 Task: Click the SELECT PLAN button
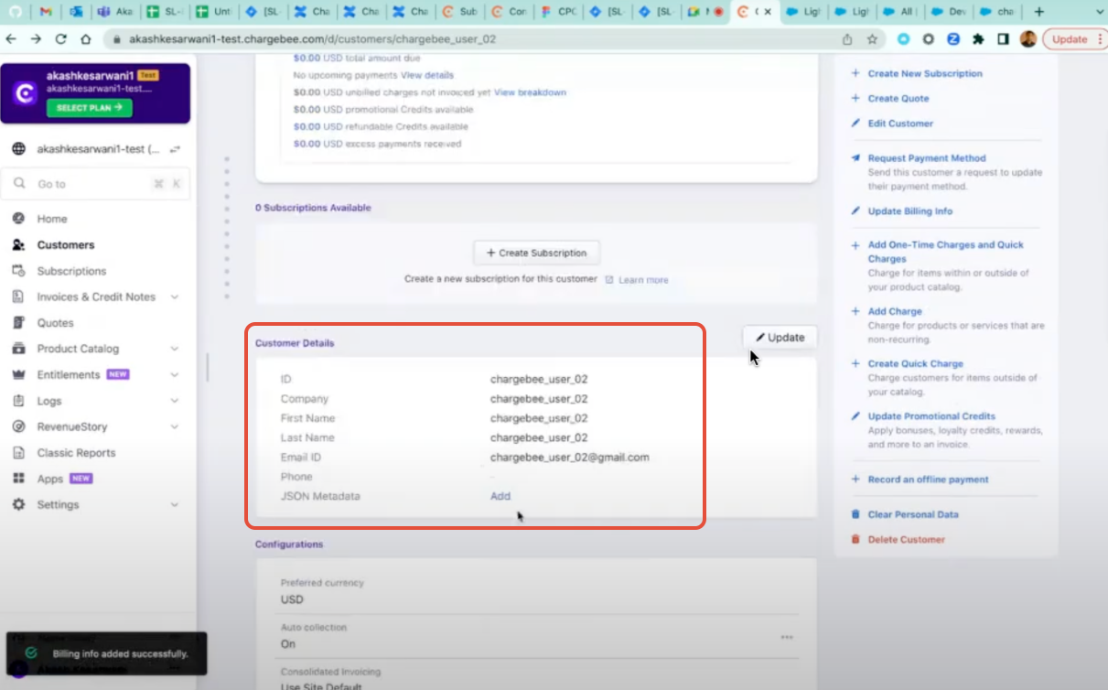pyautogui.click(x=89, y=108)
